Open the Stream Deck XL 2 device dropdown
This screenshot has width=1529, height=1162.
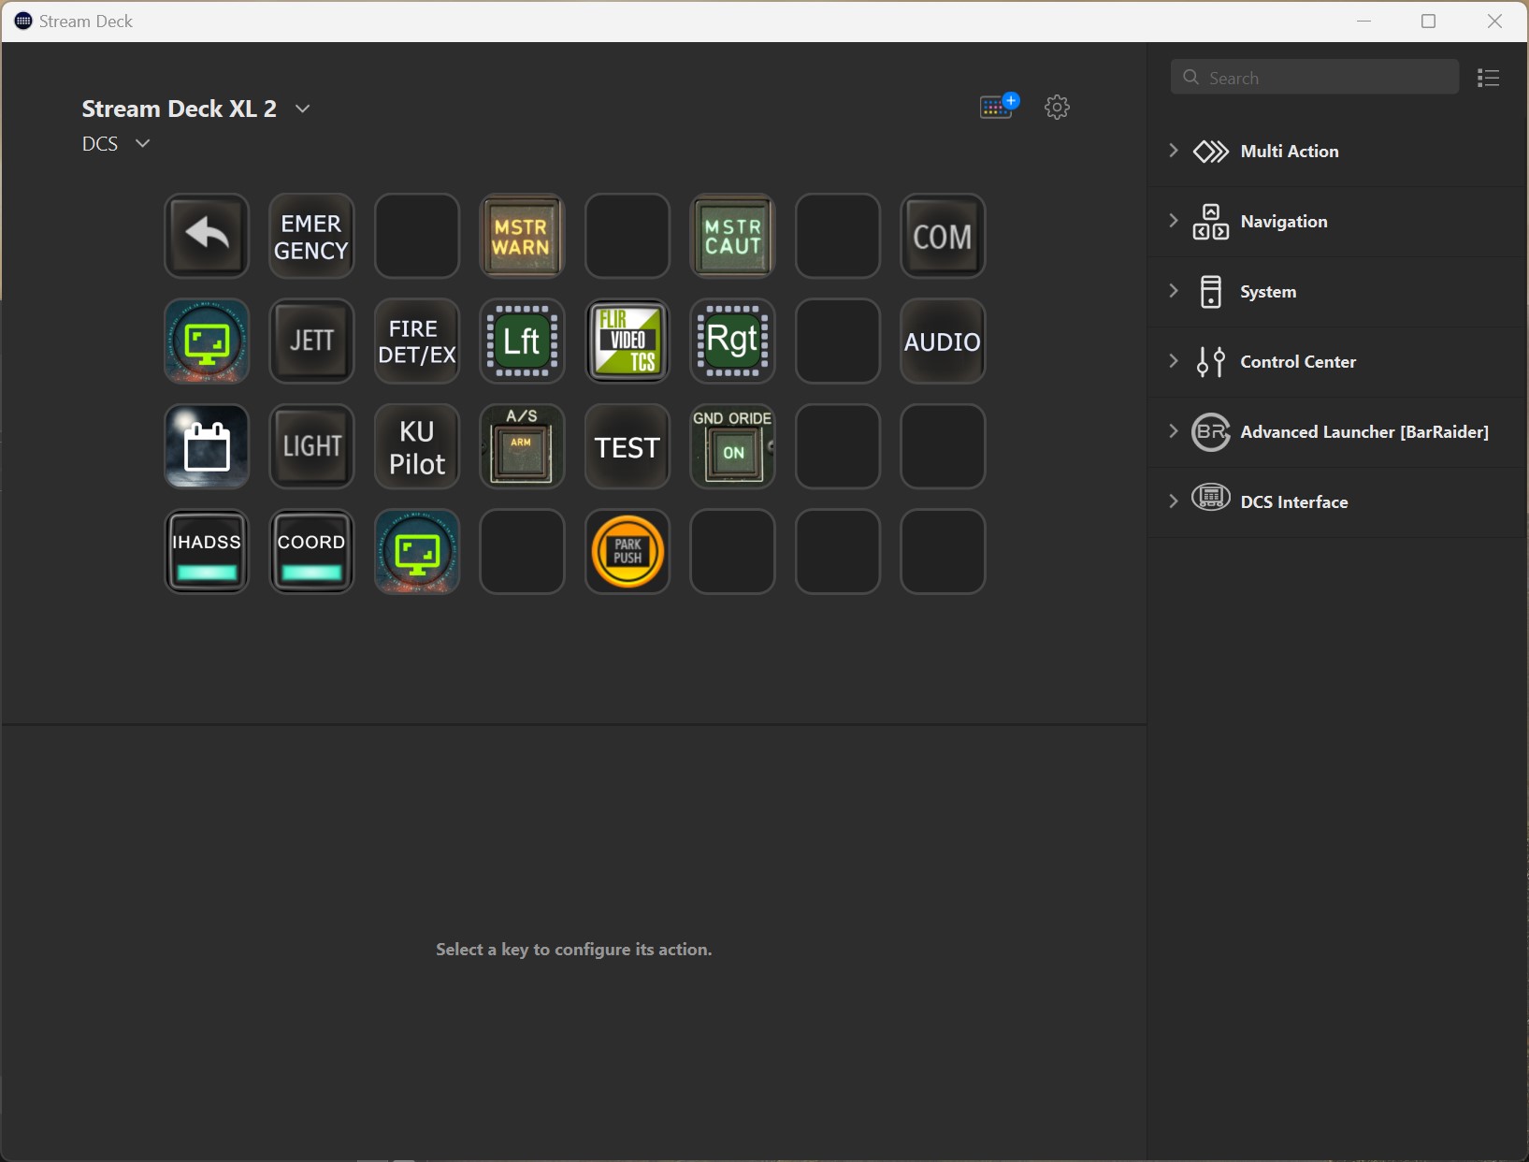302,109
